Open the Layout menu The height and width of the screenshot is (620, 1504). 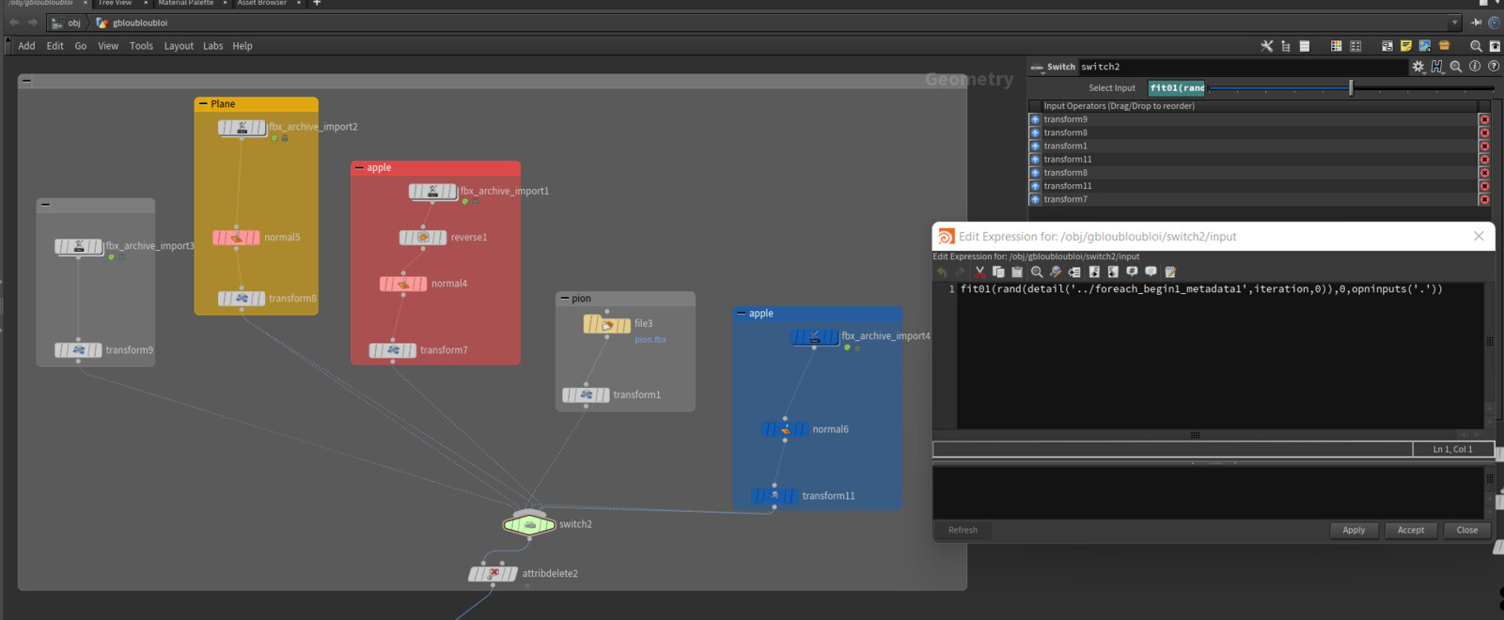(179, 46)
